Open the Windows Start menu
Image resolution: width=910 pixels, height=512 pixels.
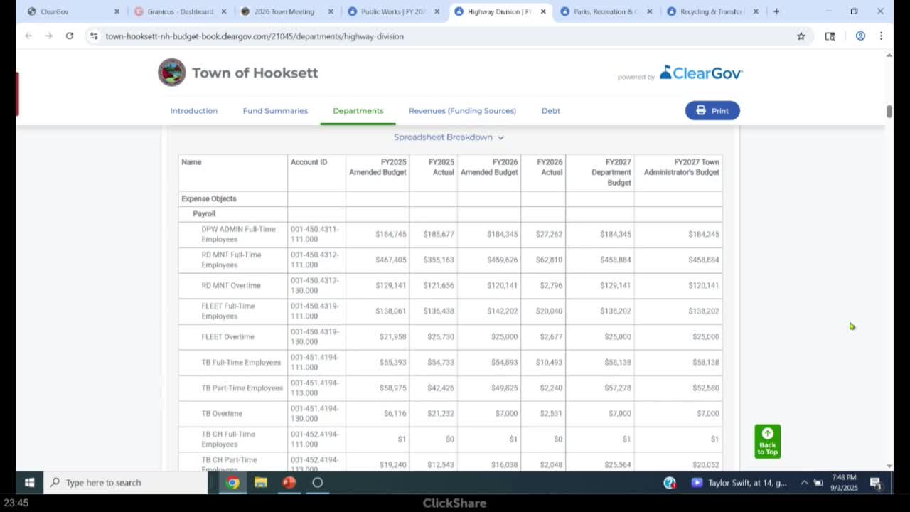point(29,482)
